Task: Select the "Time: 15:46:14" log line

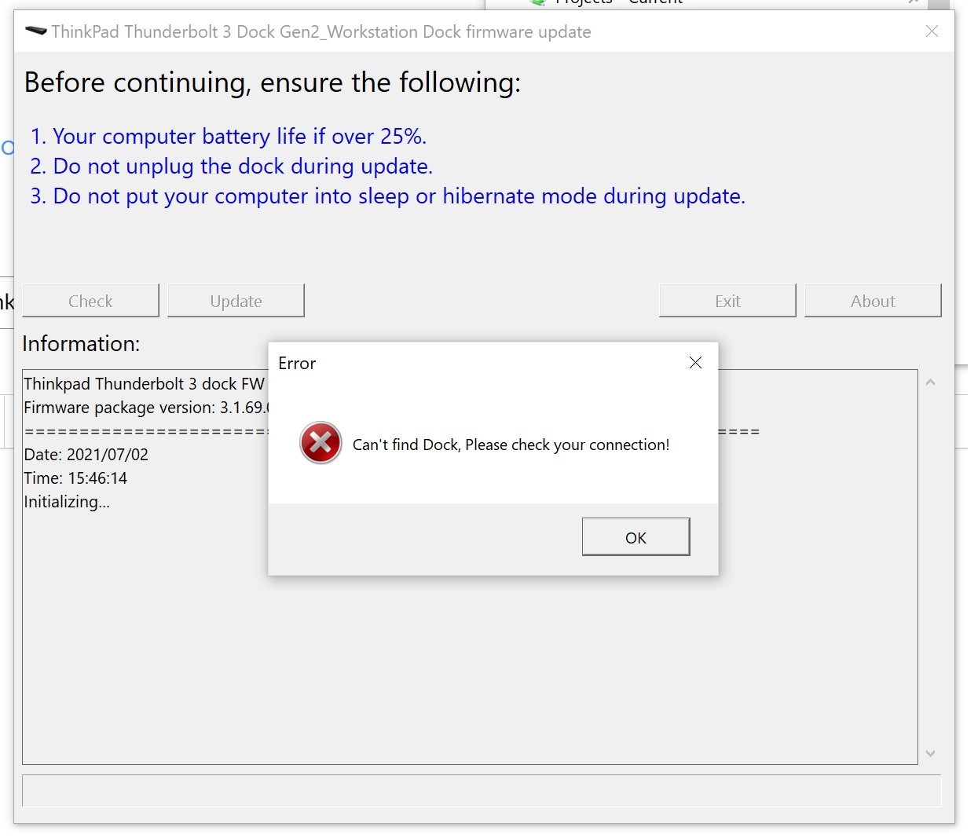Action: point(75,478)
